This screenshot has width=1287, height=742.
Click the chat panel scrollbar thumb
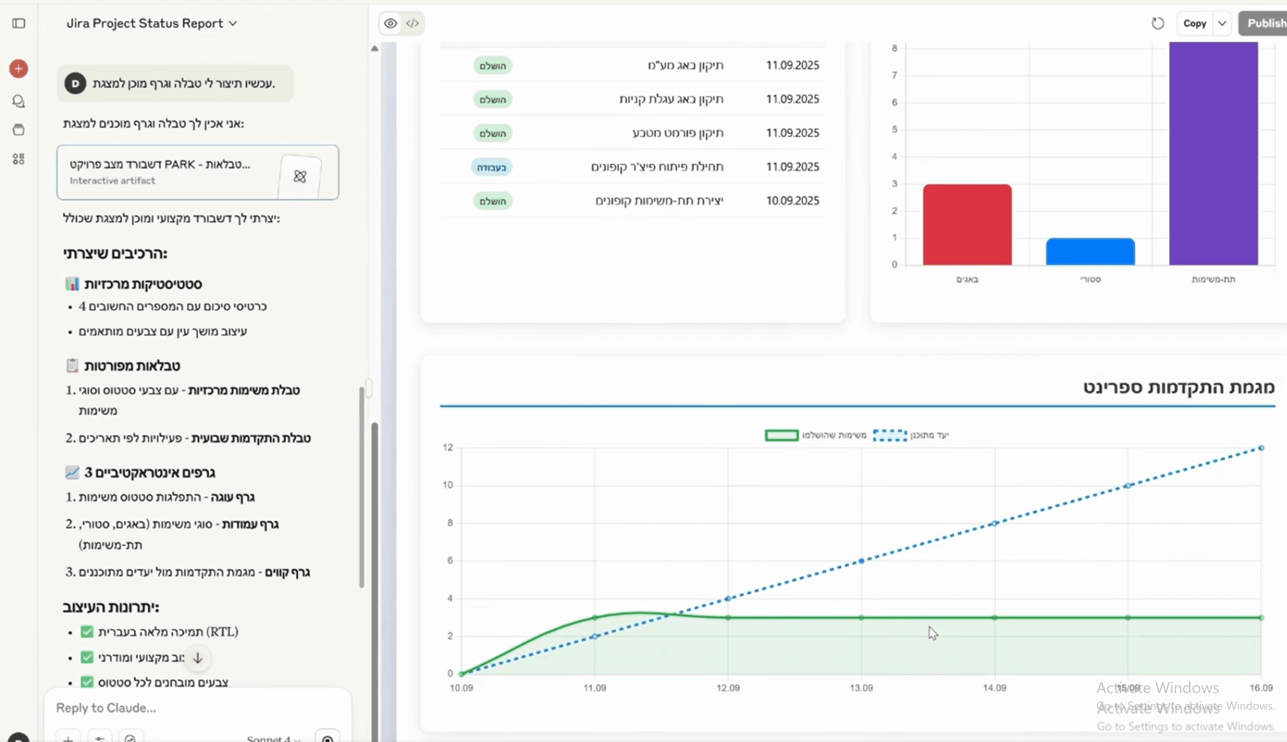click(x=362, y=487)
